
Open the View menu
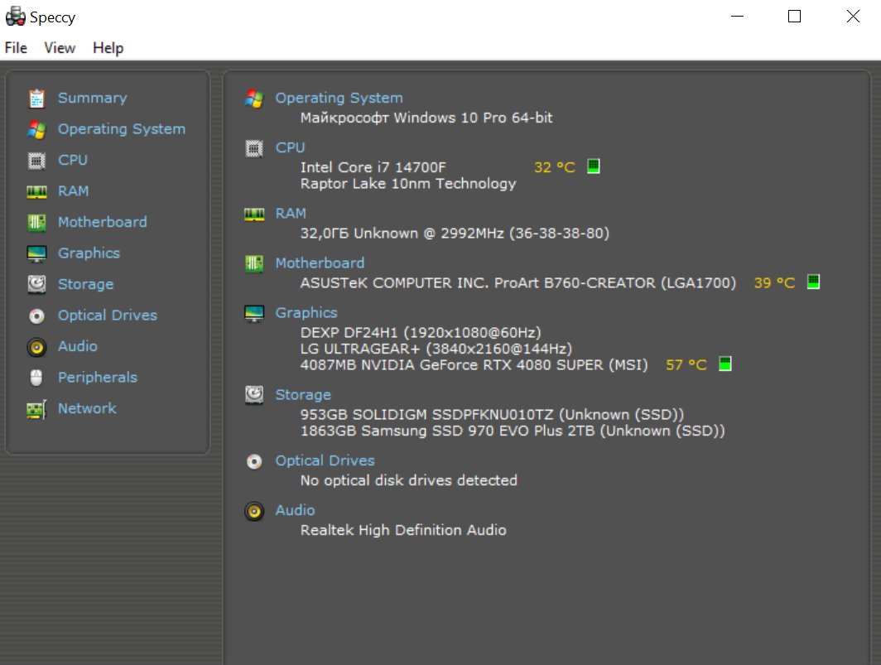pyautogui.click(x=60, y=48)
